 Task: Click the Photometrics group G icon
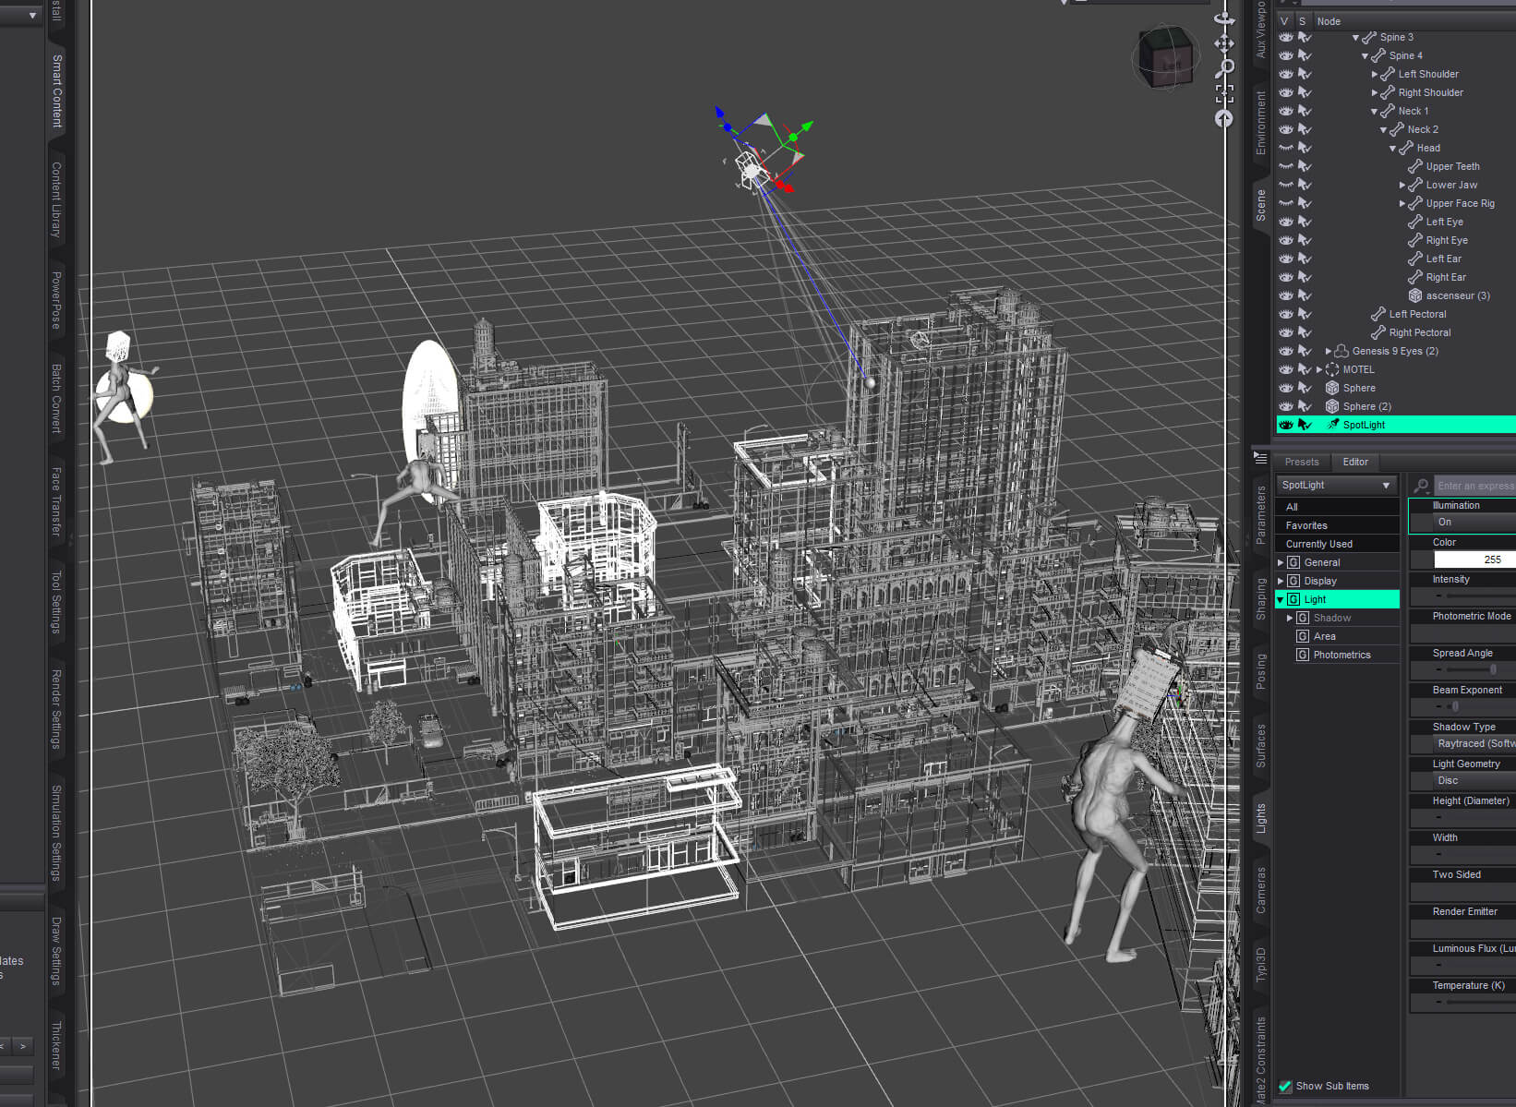coord(1302,655)
